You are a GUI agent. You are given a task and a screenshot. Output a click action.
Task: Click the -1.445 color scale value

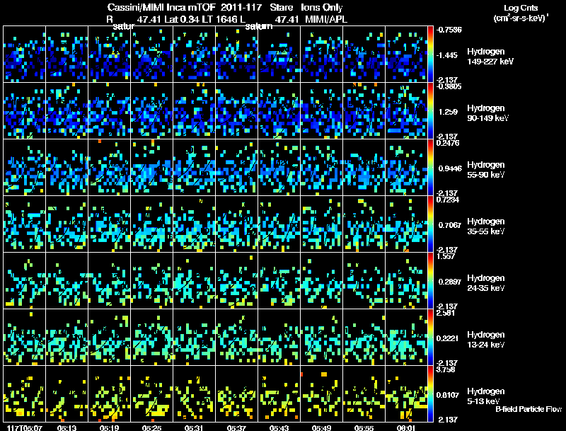447,55
